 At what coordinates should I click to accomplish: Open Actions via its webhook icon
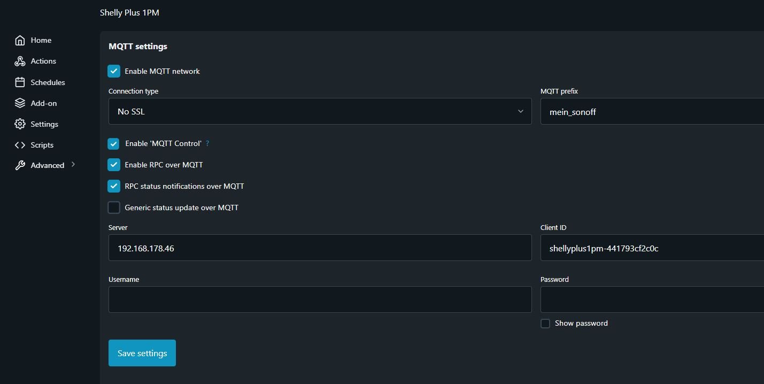[20, 62]
